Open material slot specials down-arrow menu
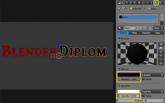The height and width of the screenshot is (103, 165). pyautogui.click(x=162, y=23)
